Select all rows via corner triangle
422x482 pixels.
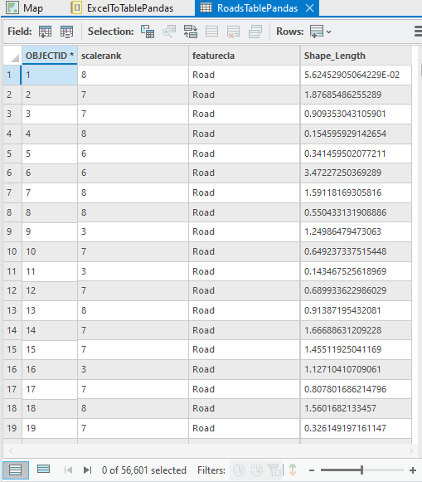[12, 56]
